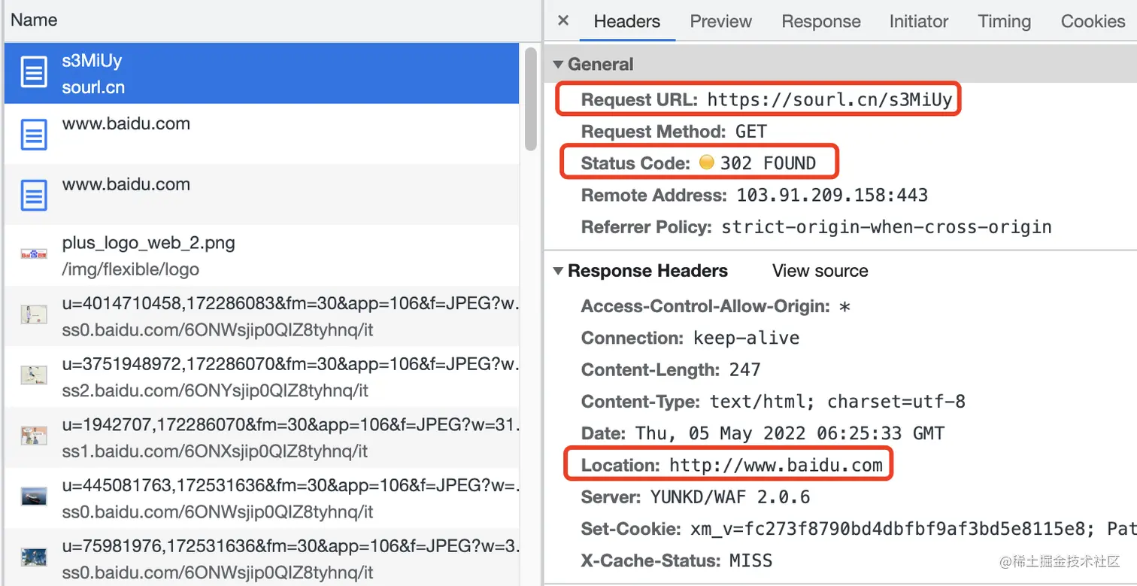The width and height of the screenshot is (1137, 586).
Task: Click thumbnail of u=1942707 image request
Action: 34,436
